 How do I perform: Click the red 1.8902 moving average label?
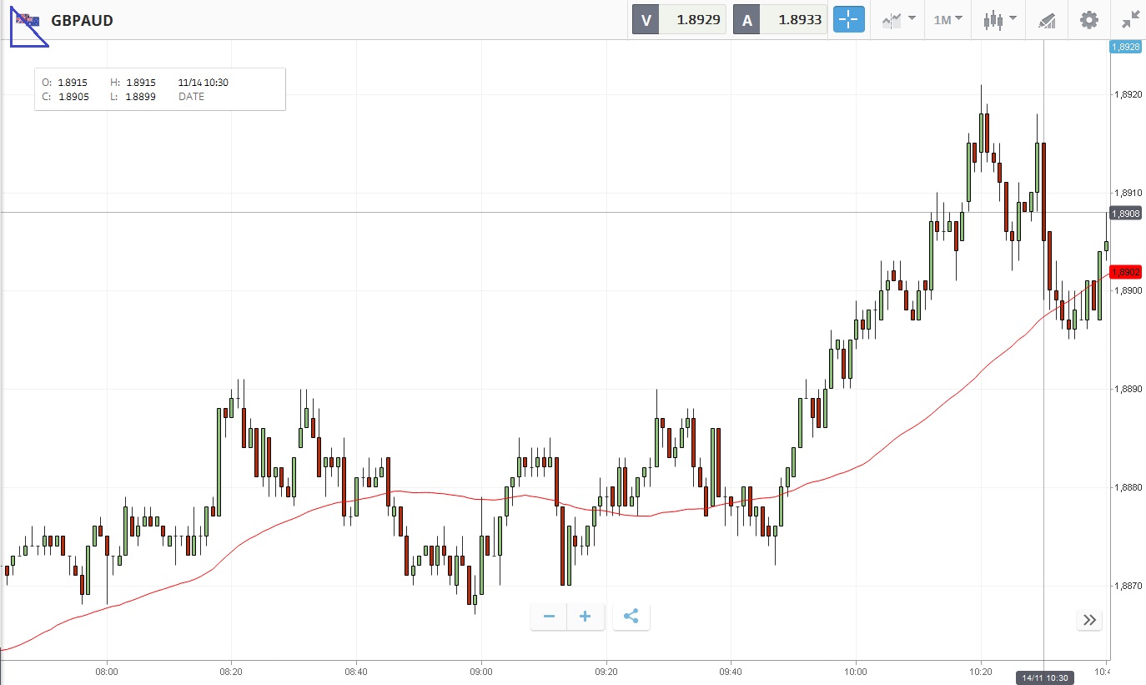tap(1125, 272)
